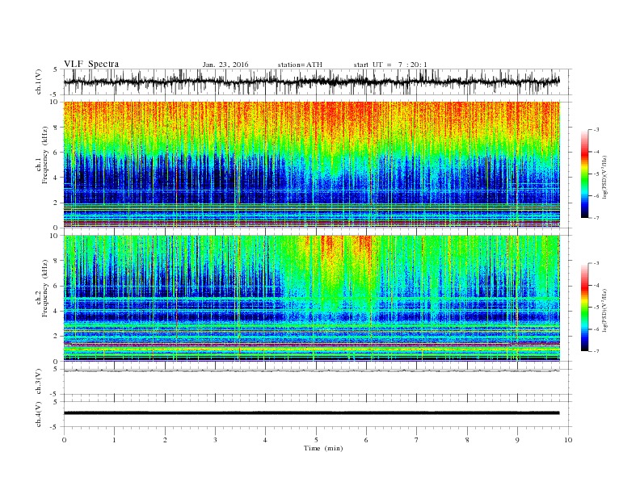
Task: Click the 'station=ATH' header label
Action: tap(300, 65)
